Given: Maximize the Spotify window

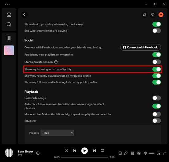Looking at the screenshot, I should (155, 4).
